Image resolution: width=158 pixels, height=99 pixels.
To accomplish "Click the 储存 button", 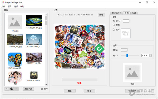I will [x=89, y=91].
